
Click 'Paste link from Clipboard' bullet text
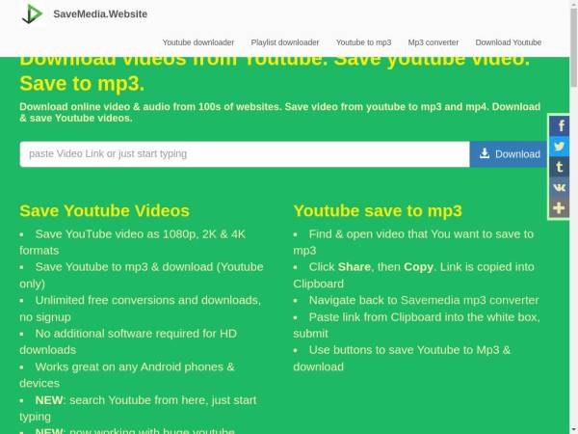click(x=416, y=325)
